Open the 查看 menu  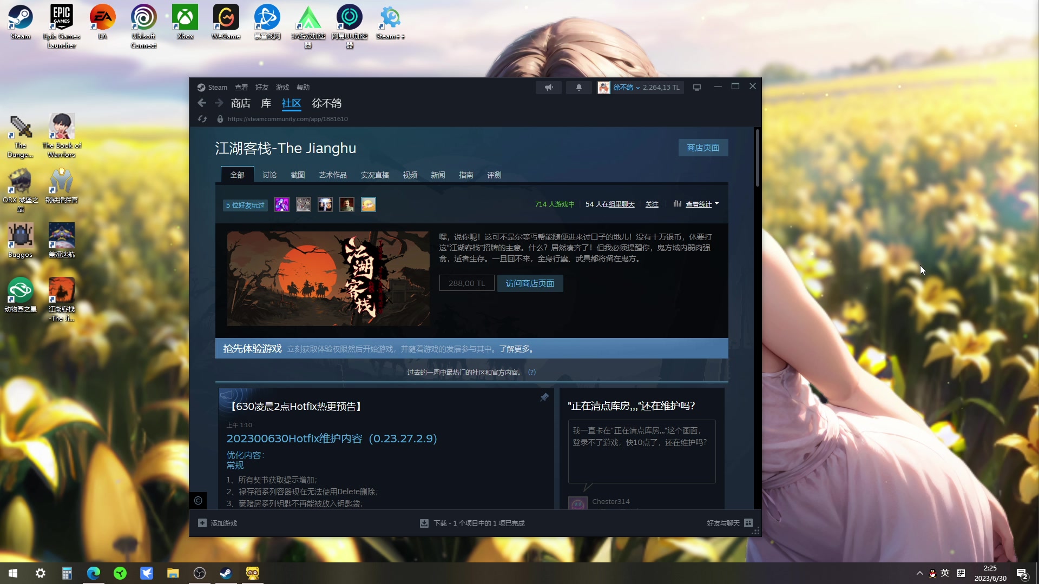[x=241, y=87]
